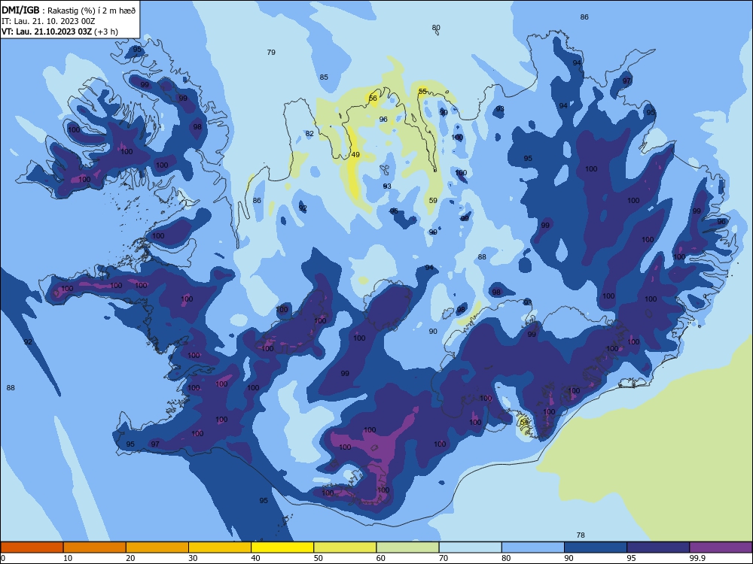Click the dark orange 0-10 legend swatch

(x=32, y=547)
